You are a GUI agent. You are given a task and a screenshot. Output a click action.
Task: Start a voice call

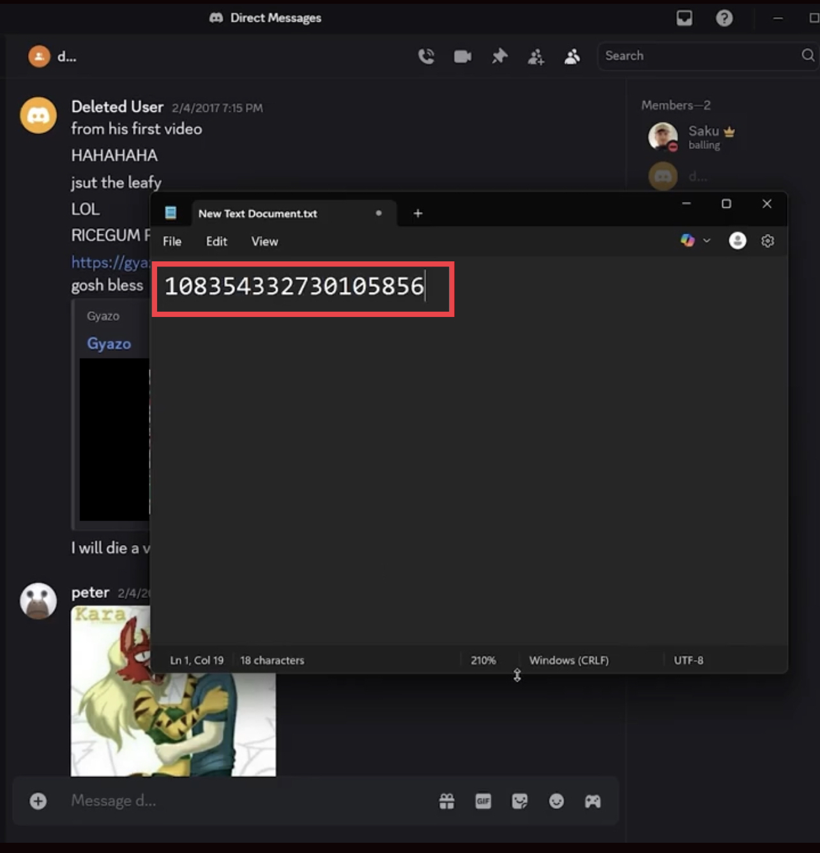coord(426,57)
